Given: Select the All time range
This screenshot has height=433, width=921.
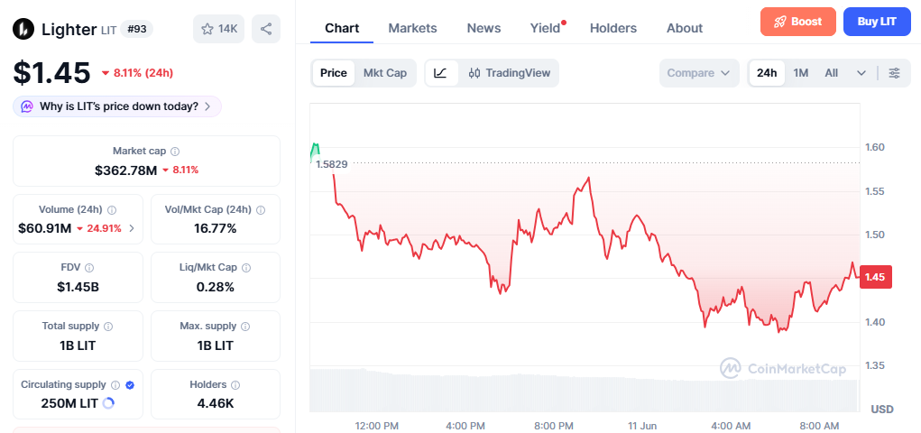Looking at the screenshot, I should pyautogui.click(x=831, y=73).
